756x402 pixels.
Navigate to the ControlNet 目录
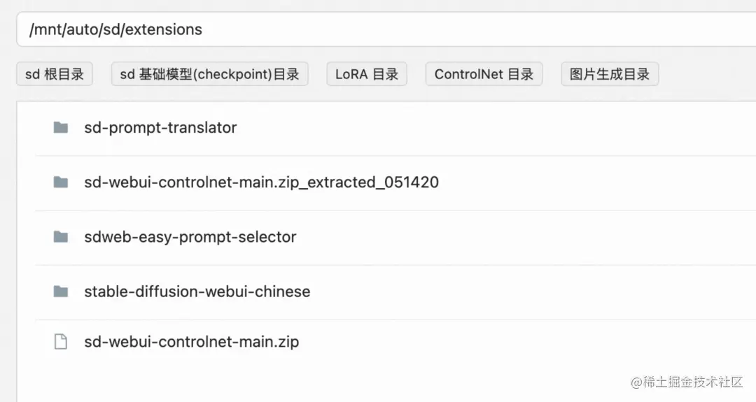coord(484,74)
